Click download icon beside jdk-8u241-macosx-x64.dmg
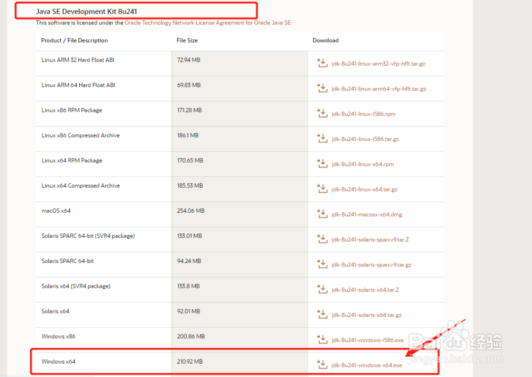 (322, 213)
